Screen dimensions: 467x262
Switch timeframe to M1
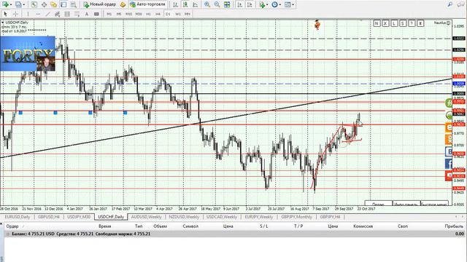coord(109,14)
